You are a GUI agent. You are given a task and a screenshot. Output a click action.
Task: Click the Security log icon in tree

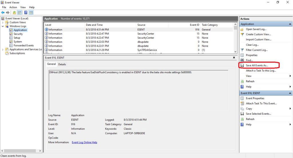11,34
